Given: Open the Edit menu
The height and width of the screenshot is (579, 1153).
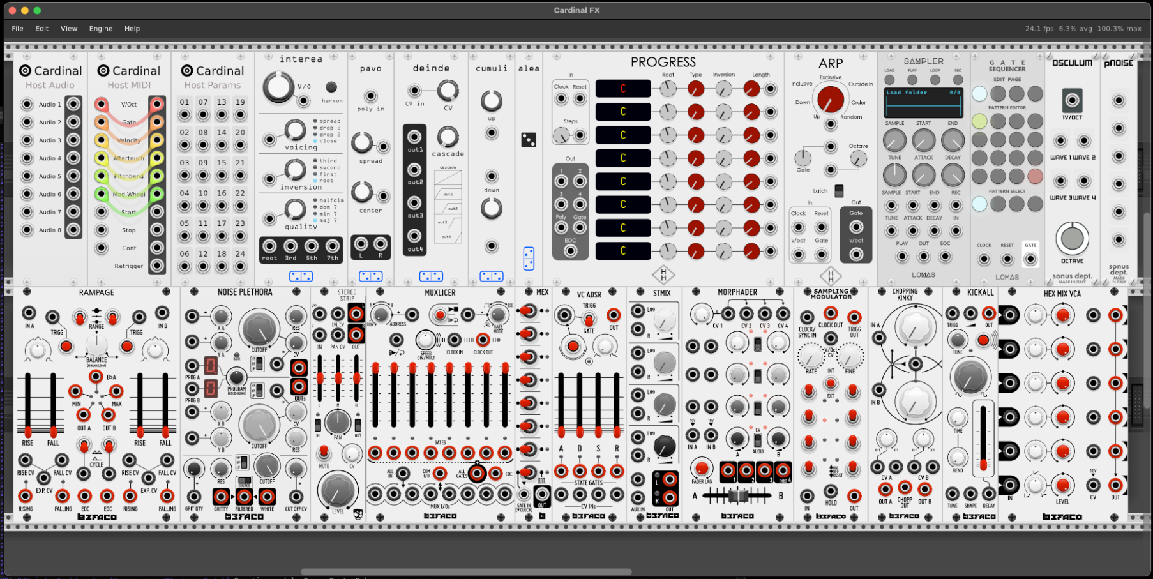Looking at the screenshot, I should tap(42, 29).
